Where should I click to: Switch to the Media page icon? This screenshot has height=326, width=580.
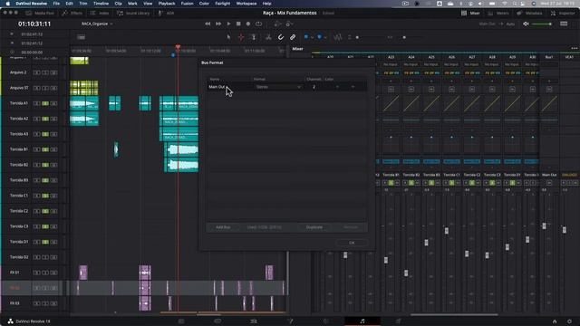pyautogui.click(x=181, y=321)
